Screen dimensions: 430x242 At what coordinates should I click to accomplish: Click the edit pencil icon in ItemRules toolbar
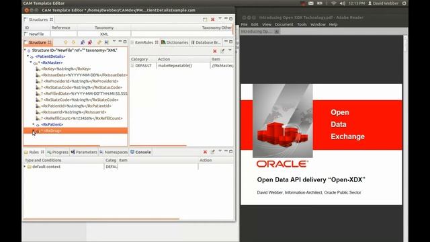click(x=222, y=51)
